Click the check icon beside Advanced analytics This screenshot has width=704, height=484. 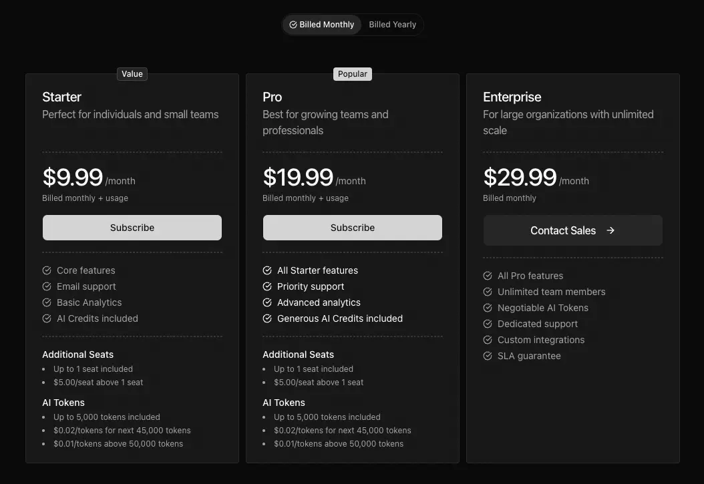[x=267, y=302]
